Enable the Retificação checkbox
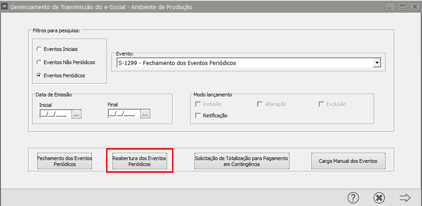422x206 pixels. pyautogui.click(x=198, y=116)
